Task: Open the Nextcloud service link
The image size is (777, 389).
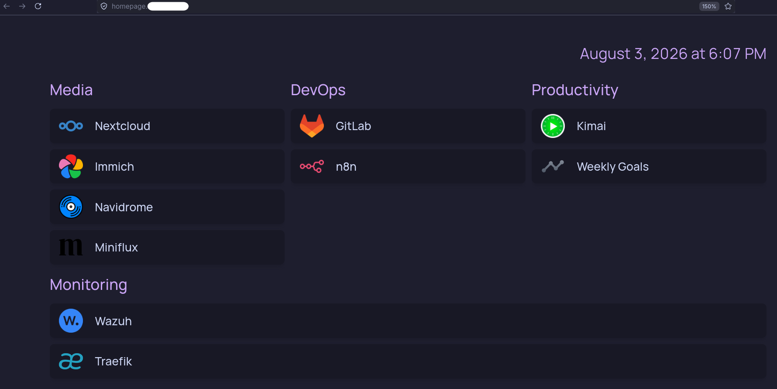Action: pos(167,126)
